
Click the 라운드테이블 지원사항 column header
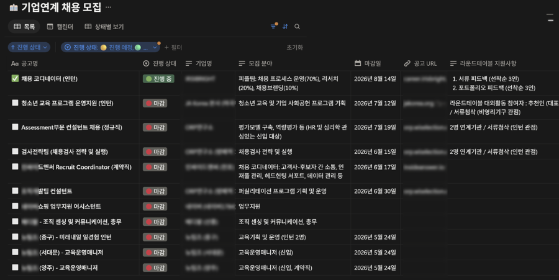pyautogui.click(x=483, y=63)
